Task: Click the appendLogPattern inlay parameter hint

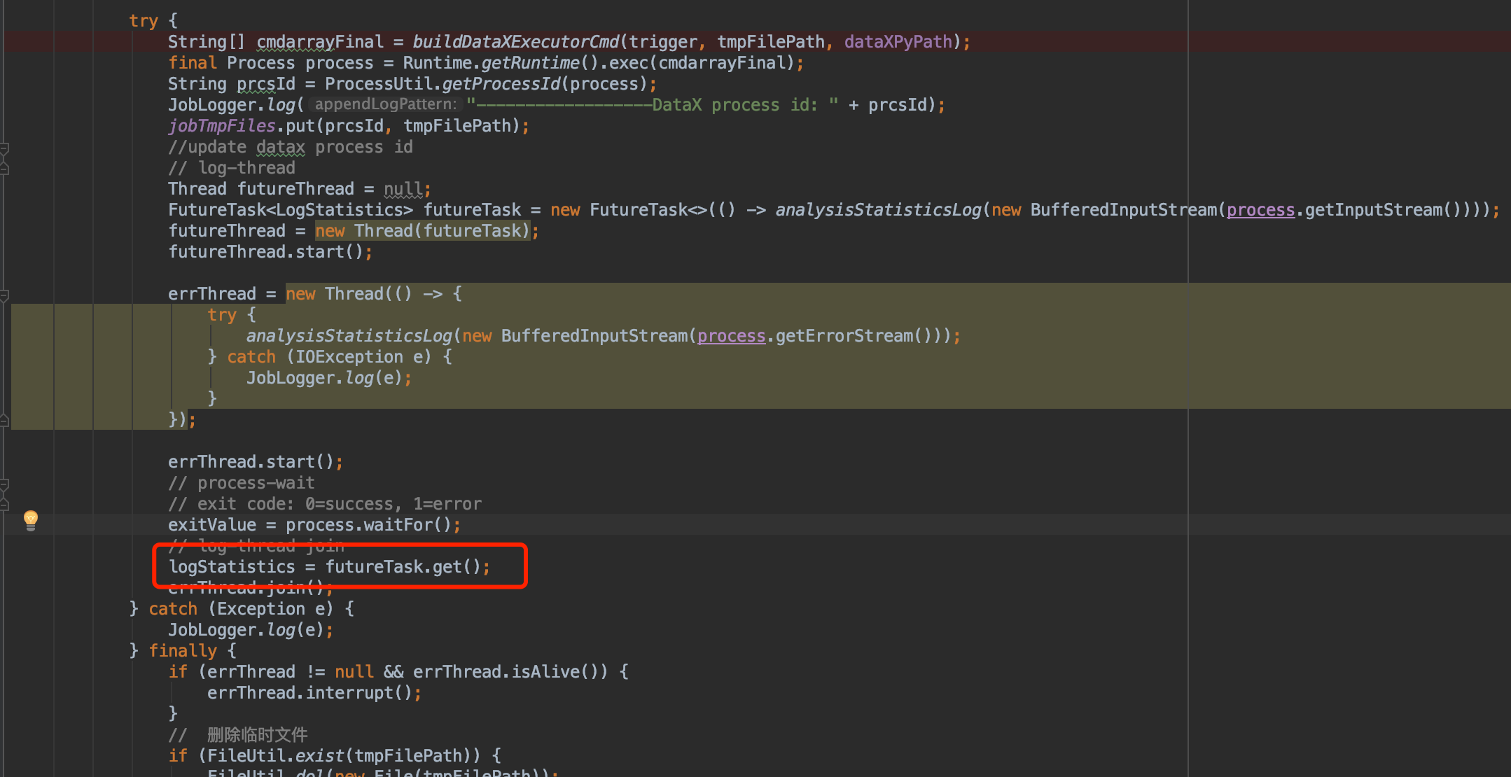Action: tap(384, 104)
